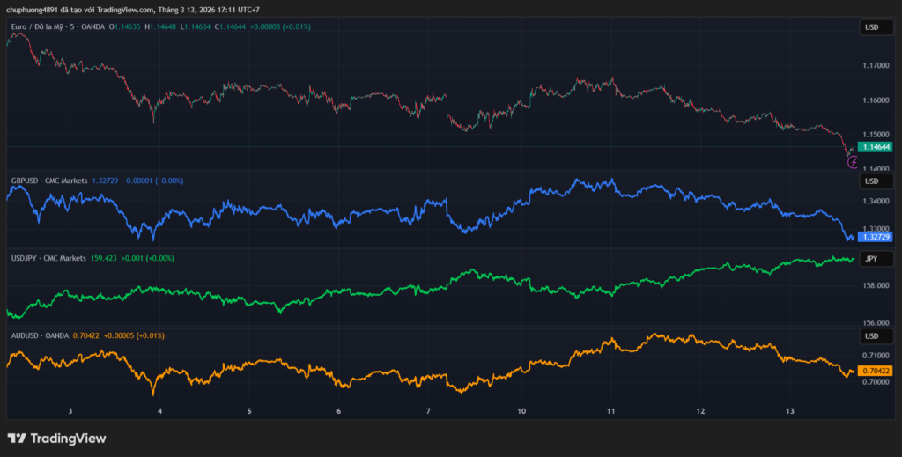Click the 158.000 level on USDJPY axis
The image size is (902, 457).
click(876, 285)
